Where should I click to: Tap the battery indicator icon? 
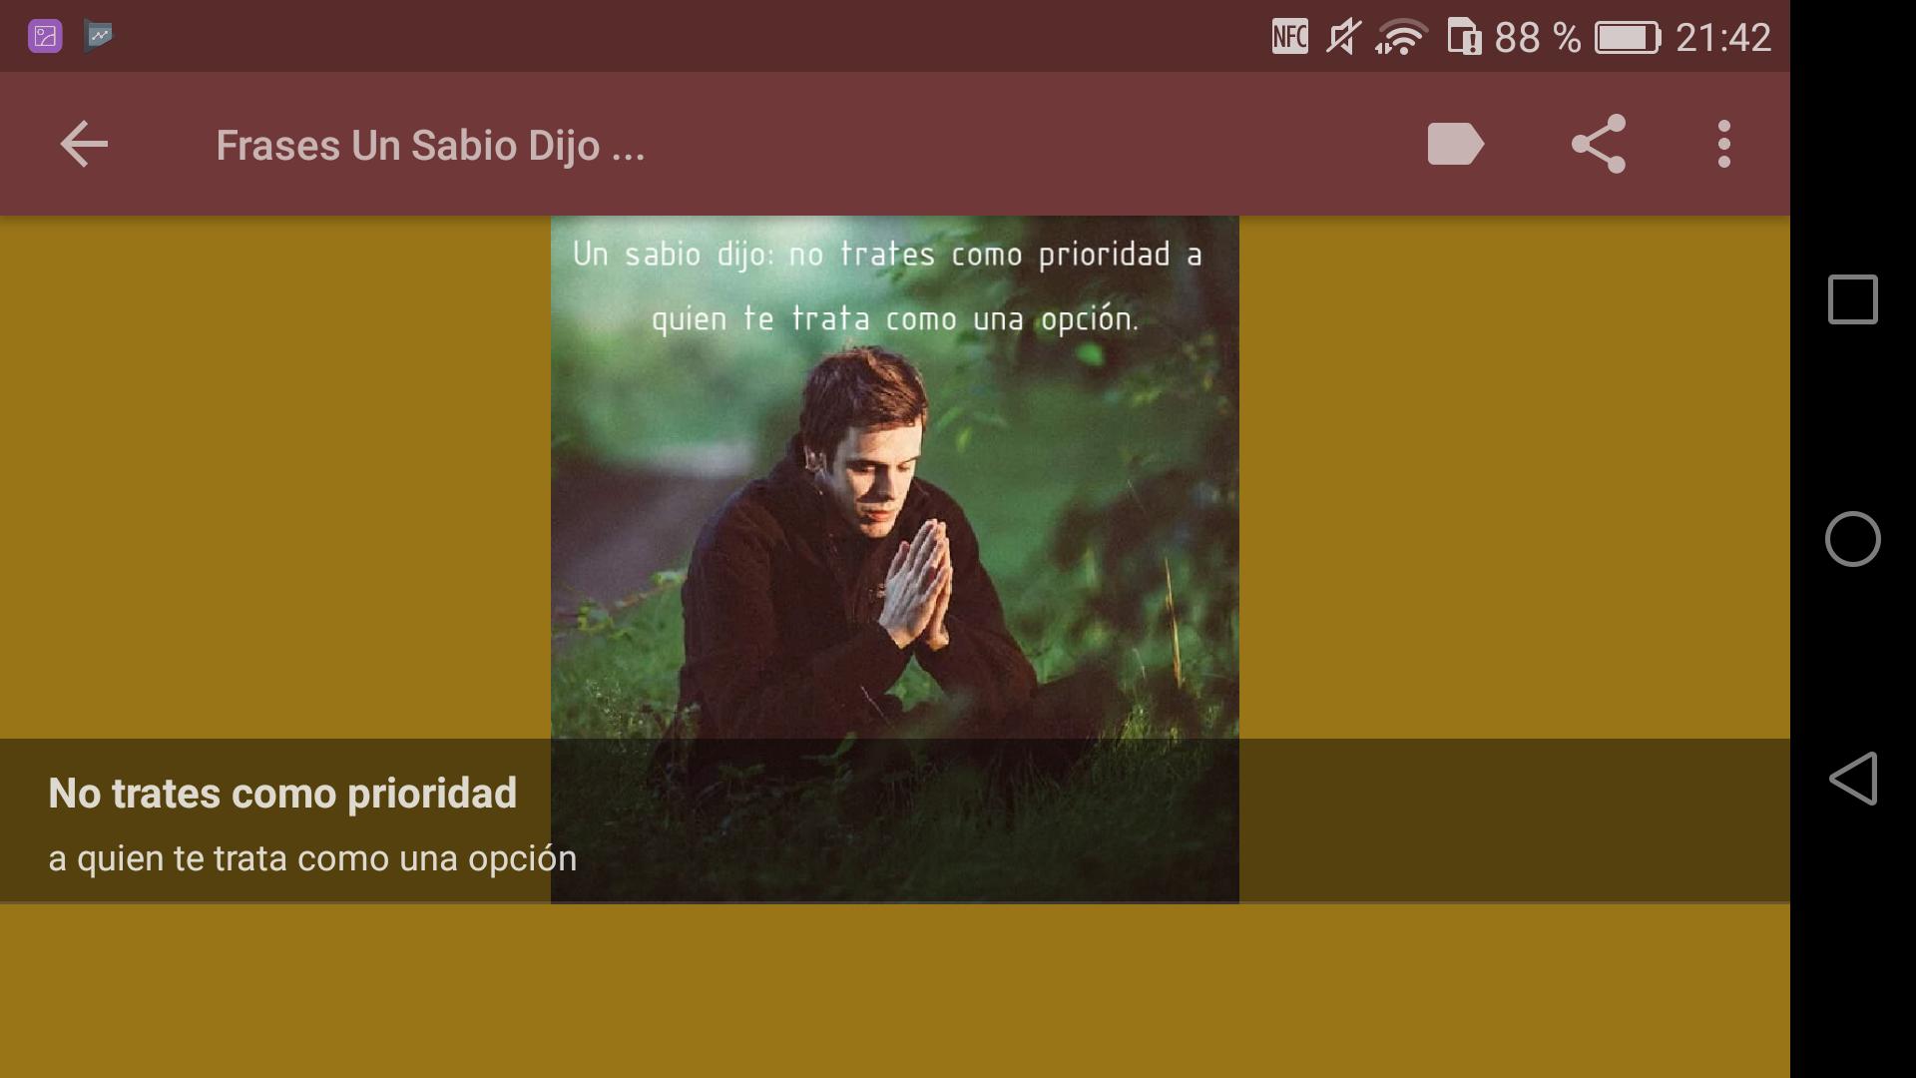pyautogui.click(x=1628, y=38)
